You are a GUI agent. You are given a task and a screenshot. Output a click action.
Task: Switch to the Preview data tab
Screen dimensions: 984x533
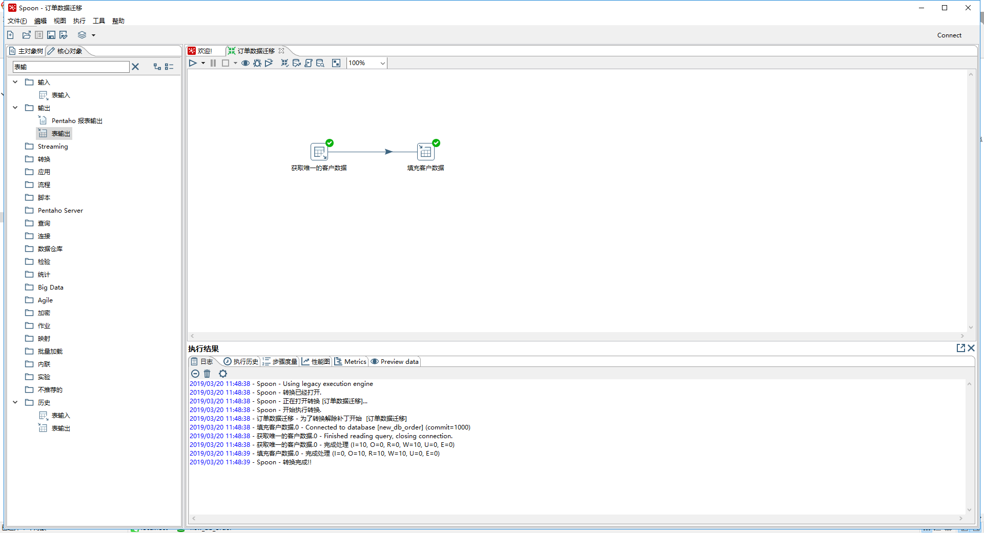[395, 362]
